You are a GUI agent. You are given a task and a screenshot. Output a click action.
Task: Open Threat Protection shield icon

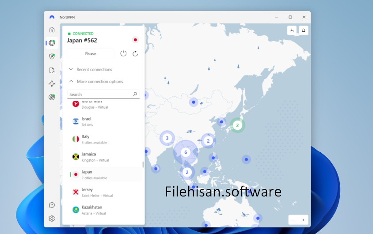(52, 57)
